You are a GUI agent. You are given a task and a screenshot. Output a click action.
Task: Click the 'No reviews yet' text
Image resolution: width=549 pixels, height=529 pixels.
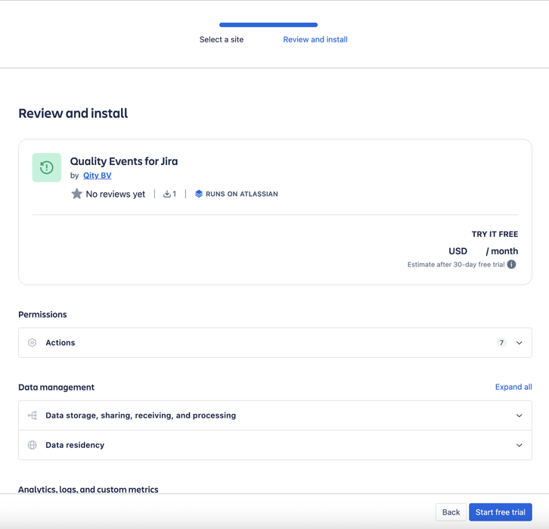click(x=115, y=194)
